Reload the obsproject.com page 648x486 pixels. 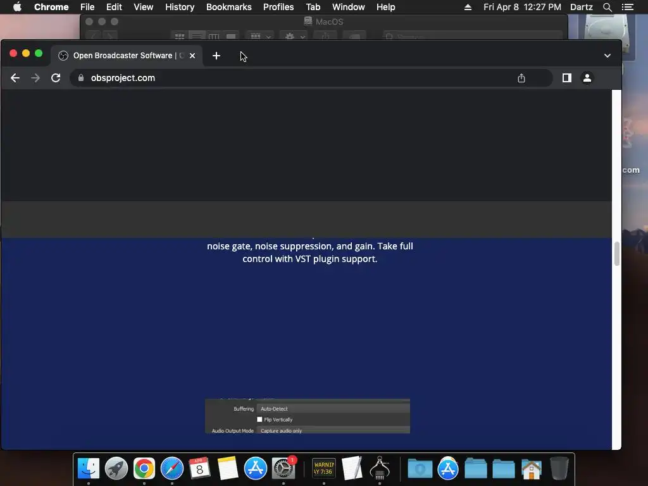56,78
